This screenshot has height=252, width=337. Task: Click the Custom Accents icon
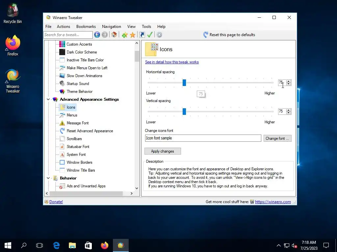(x=62, y=44)
